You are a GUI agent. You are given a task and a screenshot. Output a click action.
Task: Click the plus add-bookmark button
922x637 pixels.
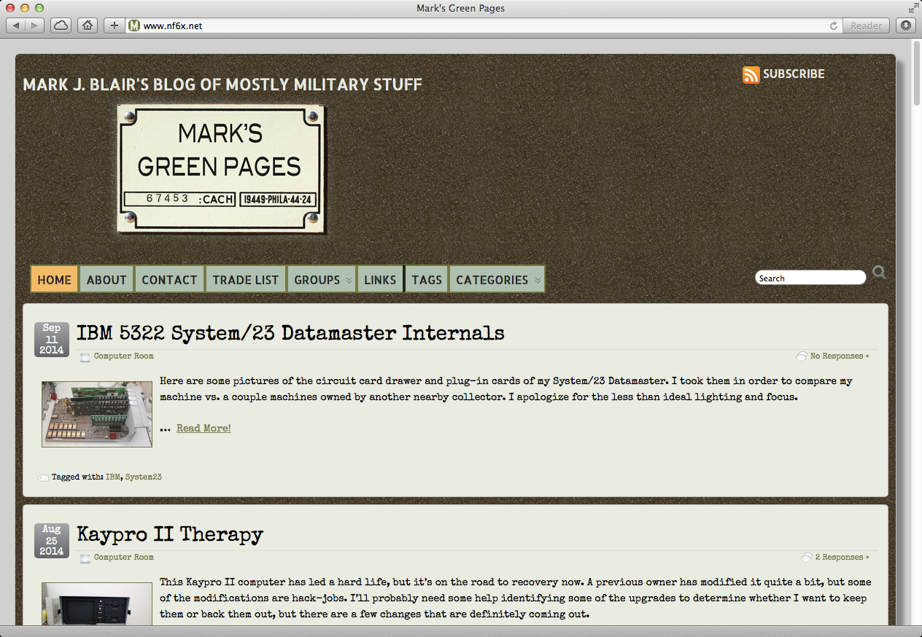tap(114, 26)
